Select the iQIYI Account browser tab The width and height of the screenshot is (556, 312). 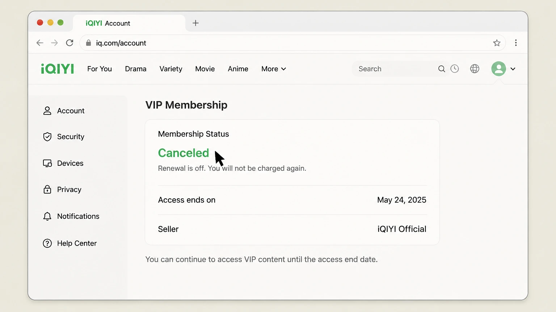click(129, 23)
